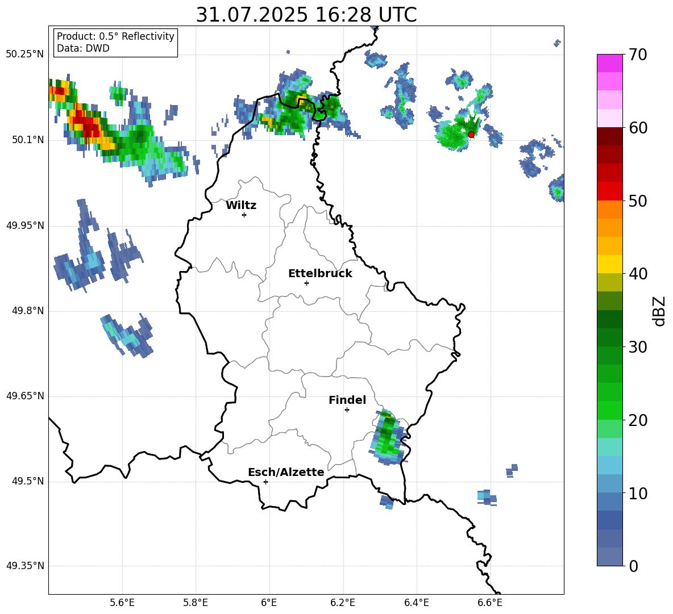Pick the orange colorbar segment below 50
673x614 pixels.
pyautogui.click(x=609, y=209)
